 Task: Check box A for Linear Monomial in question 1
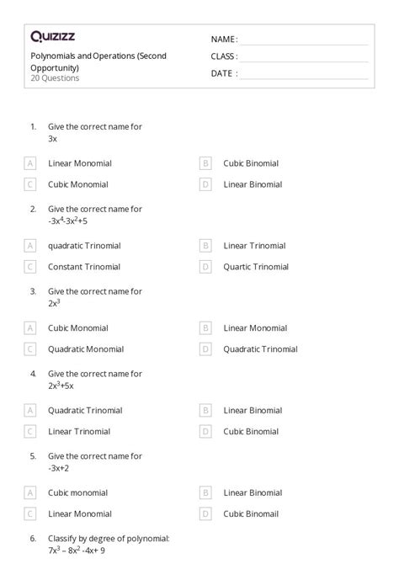(30, 163)
